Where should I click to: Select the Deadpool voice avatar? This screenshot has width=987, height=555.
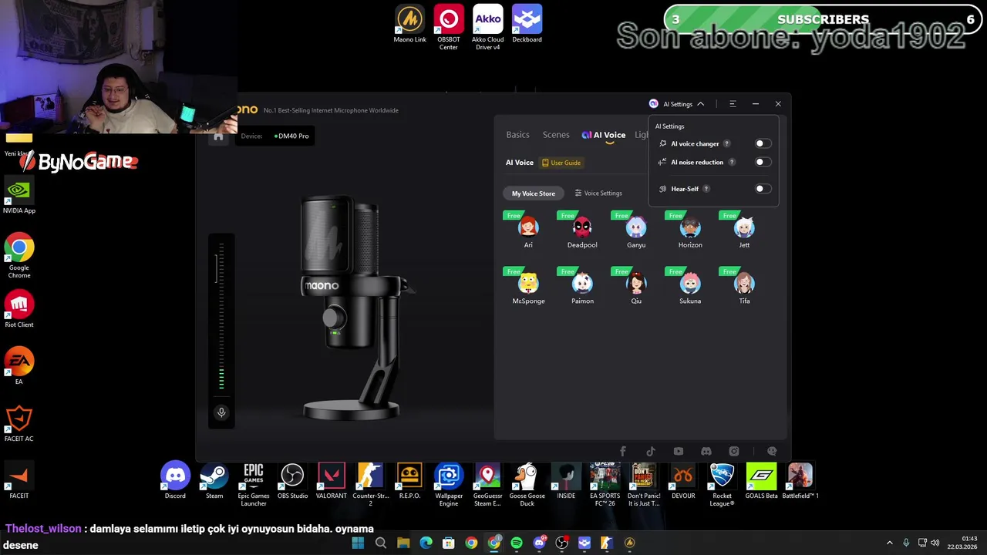582,227
